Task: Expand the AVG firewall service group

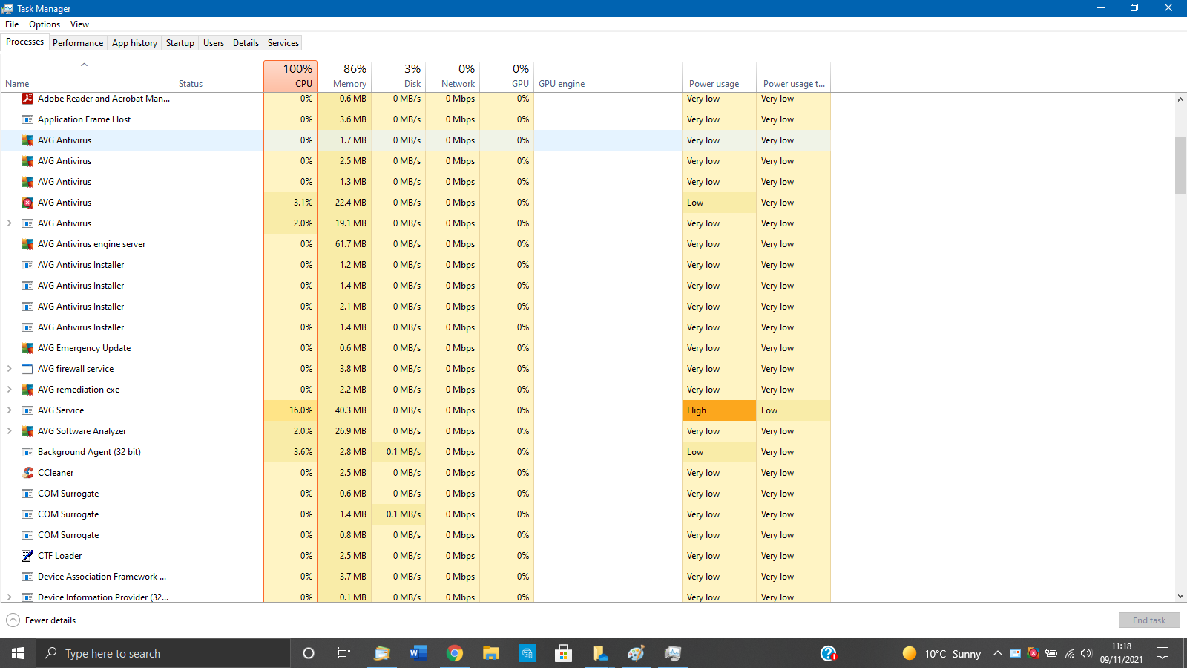Action: click(x=9, y=369)
